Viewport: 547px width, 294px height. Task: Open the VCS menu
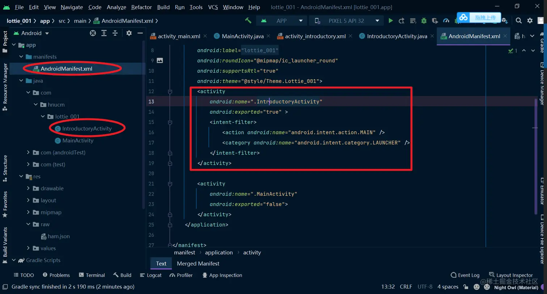click(x=213, y=7)
